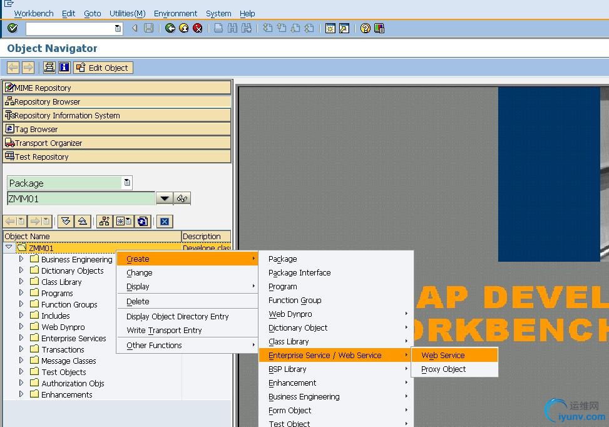
Task: Open the Repository Information System
Action: pos(117,115)
